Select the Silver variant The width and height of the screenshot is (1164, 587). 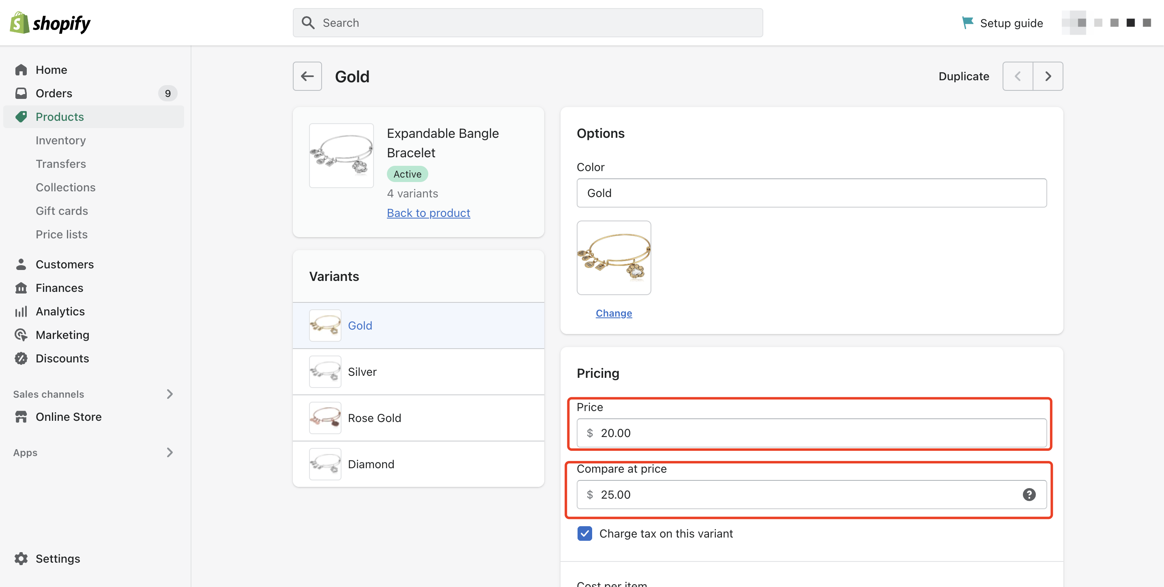point(361,372)
